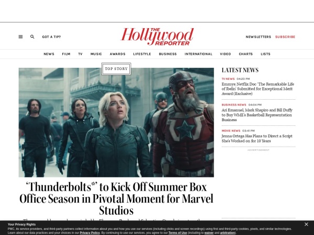
Task: Go to the Film section
Action: (x=66, y=54)
